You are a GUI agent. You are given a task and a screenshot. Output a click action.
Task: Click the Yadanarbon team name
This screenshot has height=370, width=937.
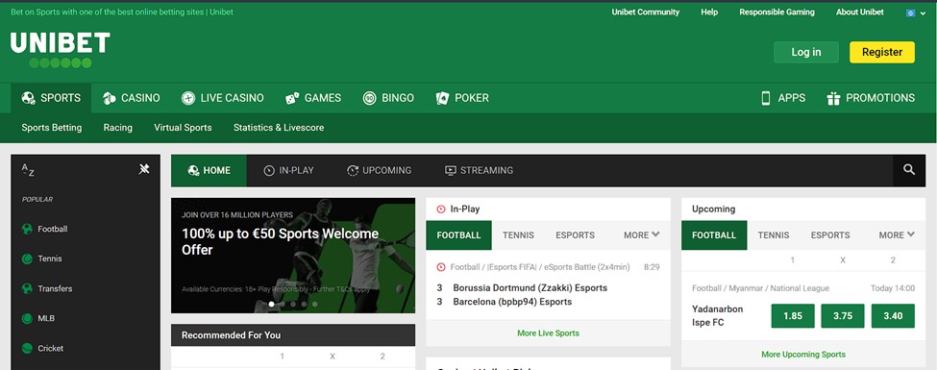click(x=718, y=309)
